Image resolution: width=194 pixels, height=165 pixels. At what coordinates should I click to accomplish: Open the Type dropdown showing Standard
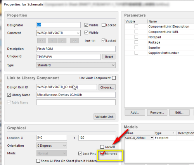point(76,65)
